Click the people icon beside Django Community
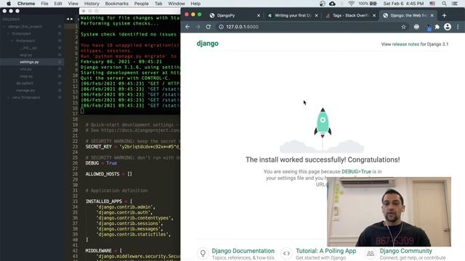Image resolution: width=465 pixels, height=261 pixels. click(x=371, y=253)
